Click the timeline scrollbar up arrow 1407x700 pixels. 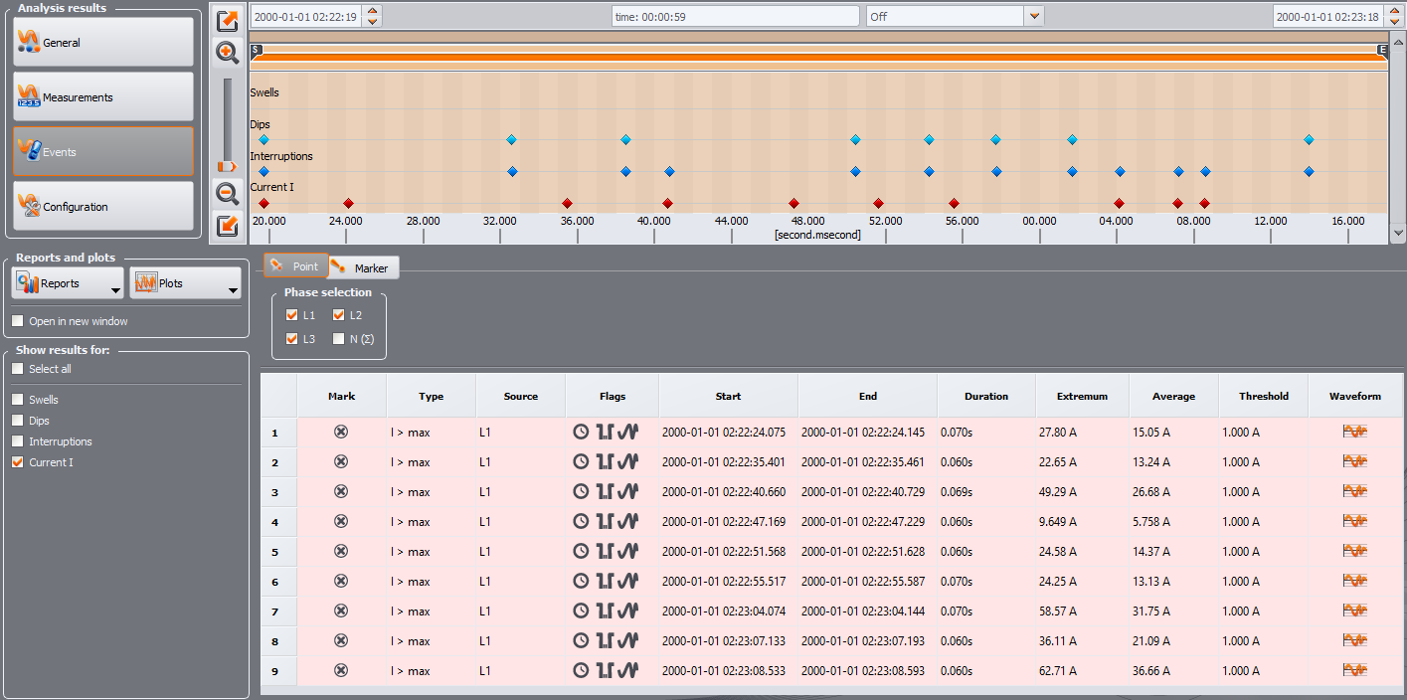(1397, 41)
